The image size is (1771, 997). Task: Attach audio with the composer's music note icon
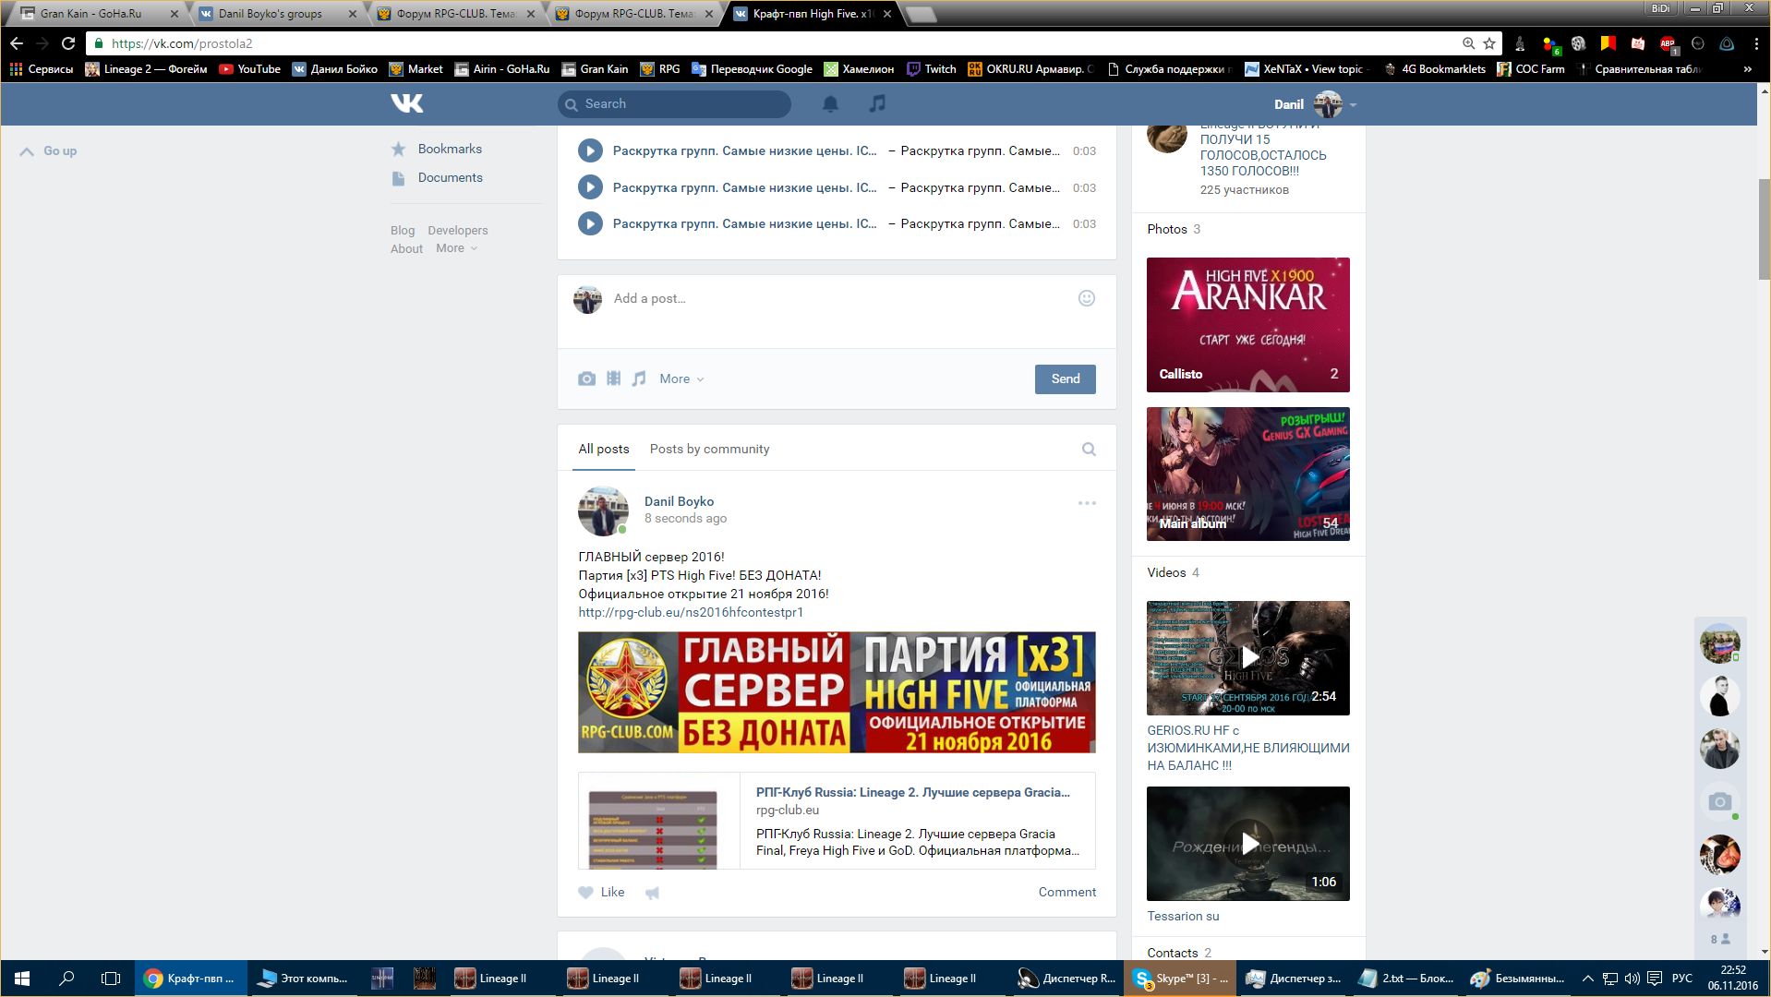(639, 378)
